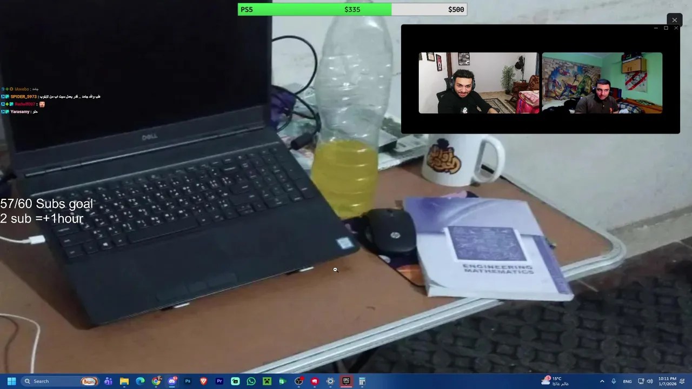Click the microphone tray icon
692x389 pixels.
[614, 381]
